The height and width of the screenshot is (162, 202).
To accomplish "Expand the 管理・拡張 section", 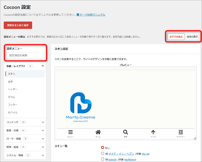I will (x=25, y=147).
